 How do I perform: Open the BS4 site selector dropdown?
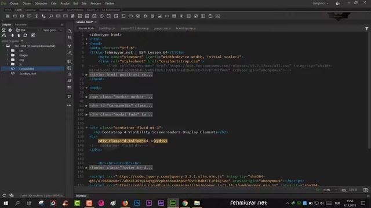(x=28, y=30)
